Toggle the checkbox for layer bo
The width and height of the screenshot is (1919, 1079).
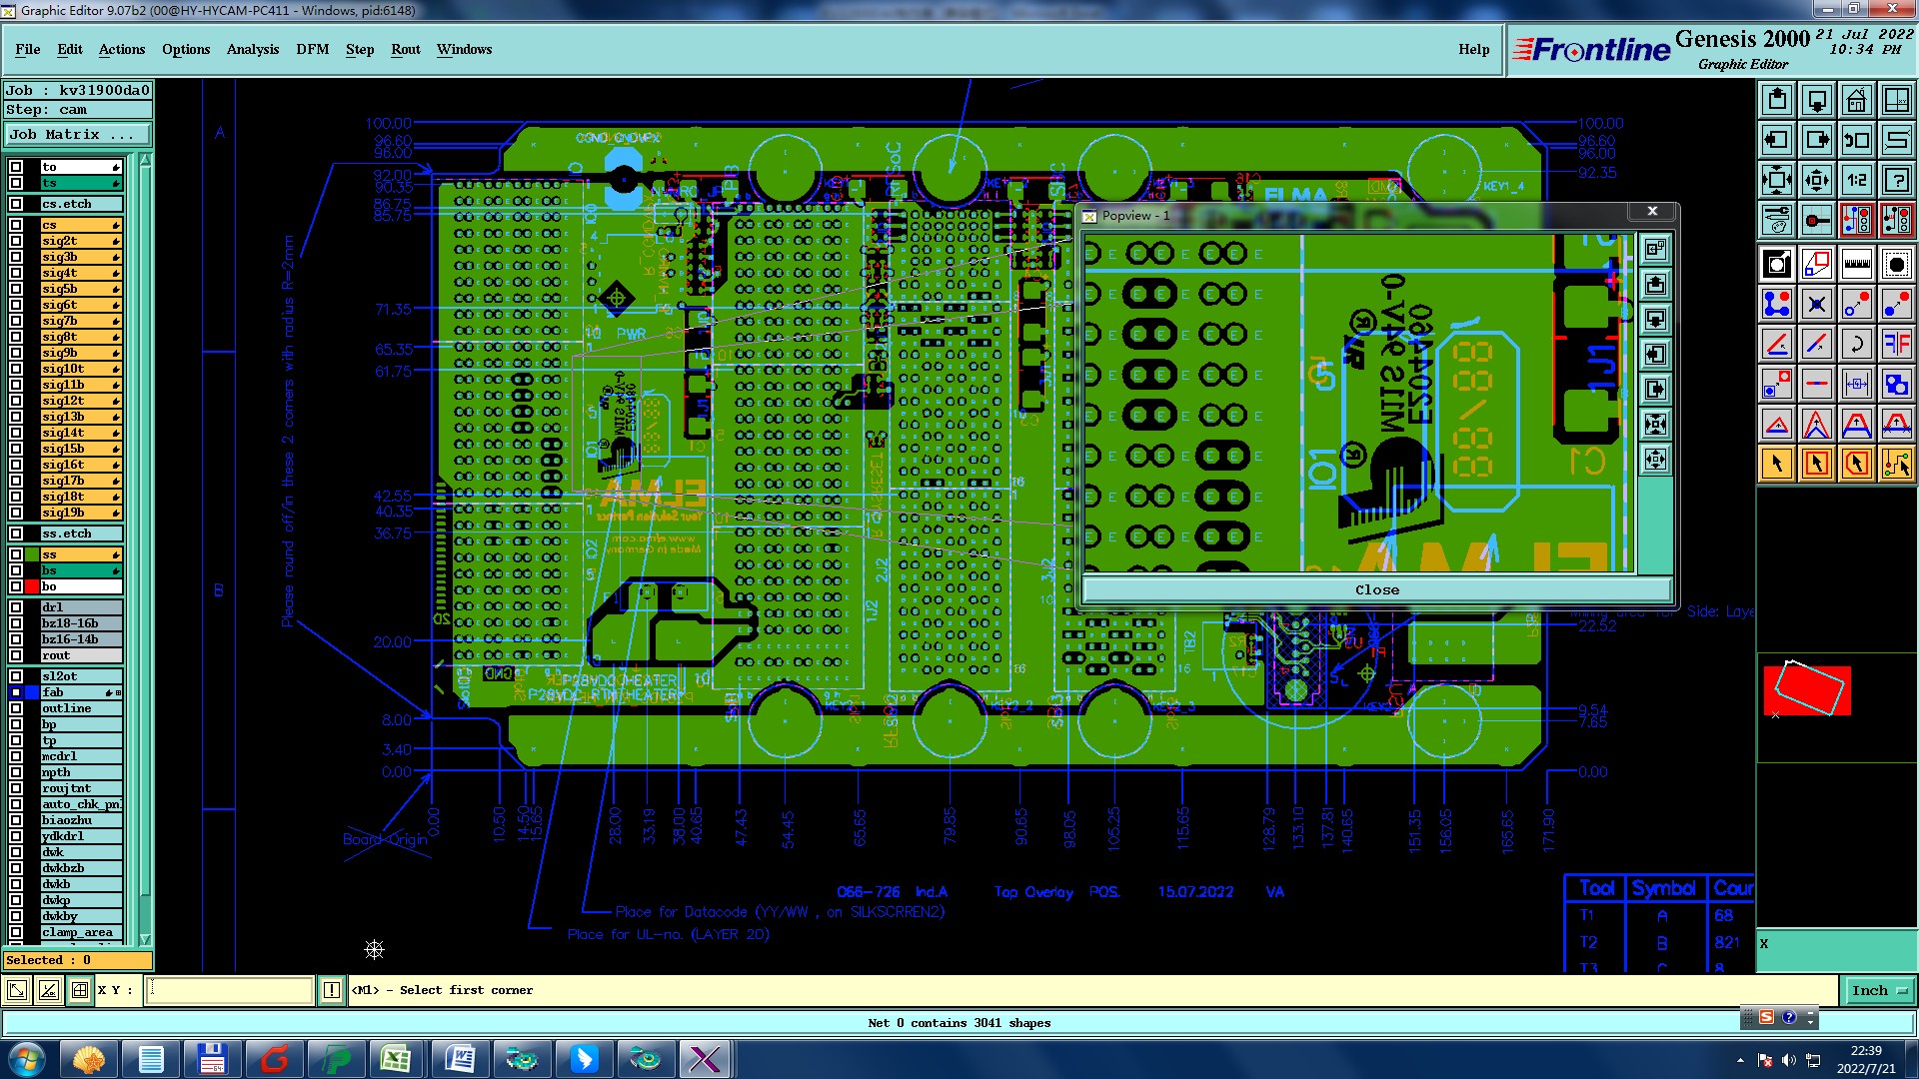tap(16, 586)
